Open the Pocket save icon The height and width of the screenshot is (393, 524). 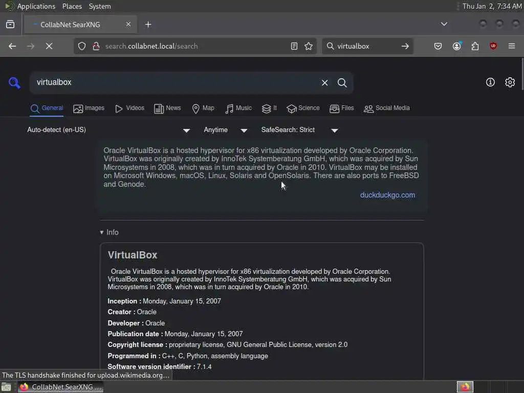[x=438, y=46]
